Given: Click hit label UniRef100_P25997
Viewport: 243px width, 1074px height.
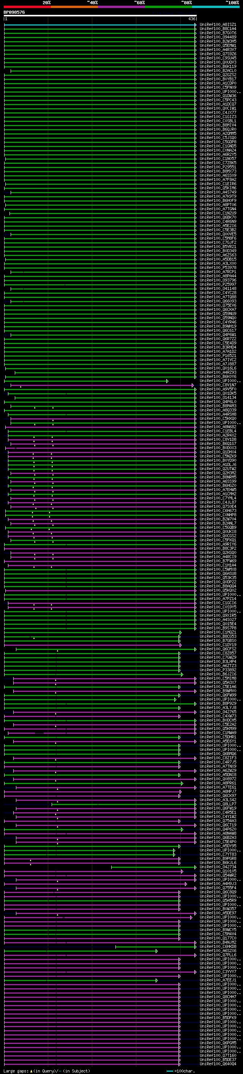Looking at the screenshot, I should tap(218, 284).
